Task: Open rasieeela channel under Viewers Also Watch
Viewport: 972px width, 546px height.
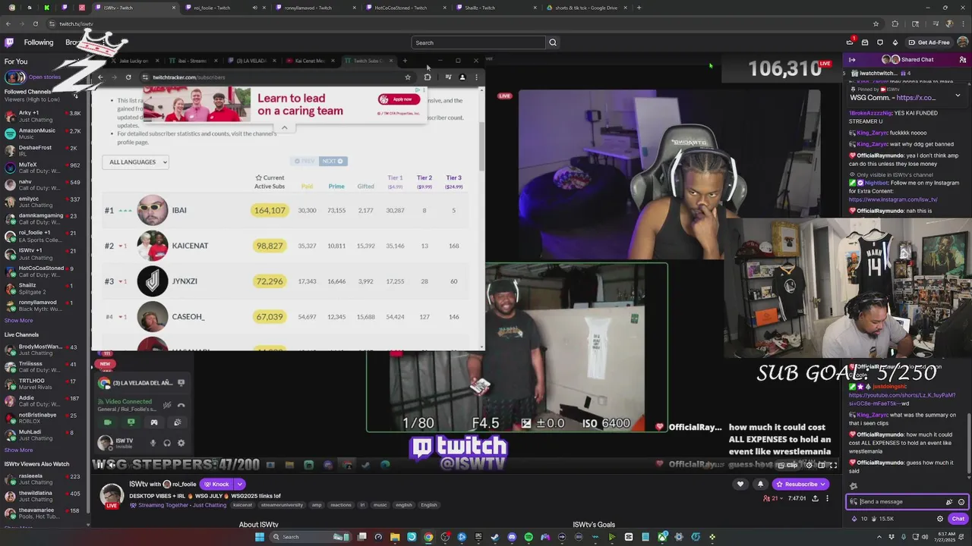Action: 43,479
